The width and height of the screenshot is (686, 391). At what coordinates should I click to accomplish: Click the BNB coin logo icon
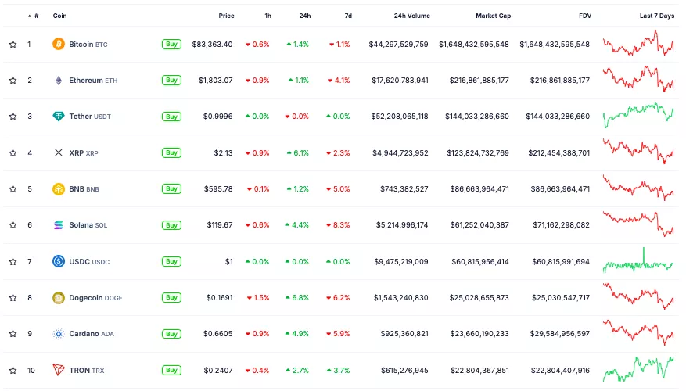(59, 188)
